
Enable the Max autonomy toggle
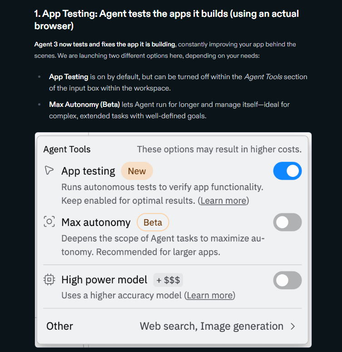click(287, 222)
